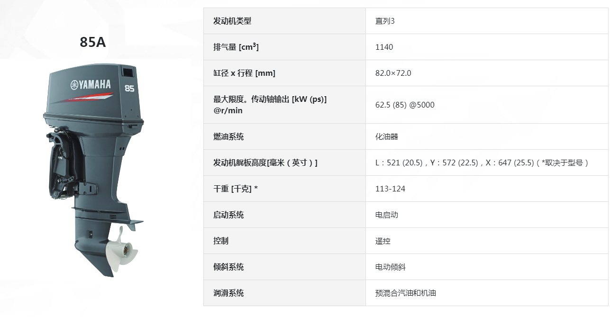This screenshot has width=610, height=317.
Task: Click the 传动轴输出 [kW (ps)] label
Action: coord(270,105)
